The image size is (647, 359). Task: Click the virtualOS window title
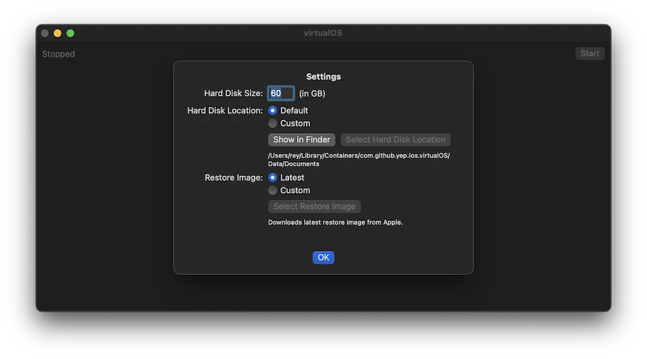(323, 33)
